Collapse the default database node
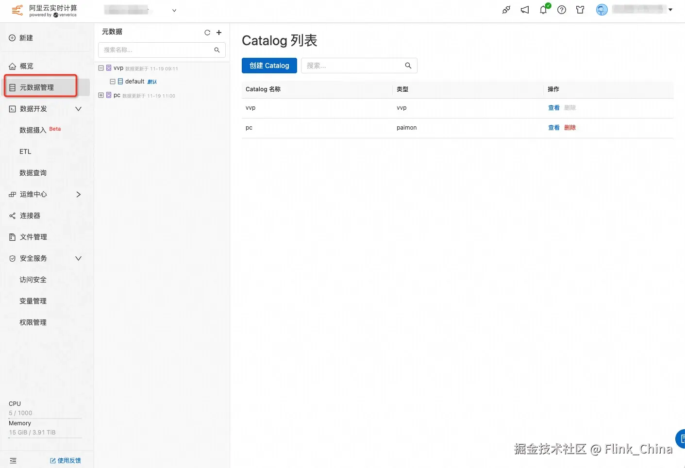685x468 pixels. (x=113, y=82)
